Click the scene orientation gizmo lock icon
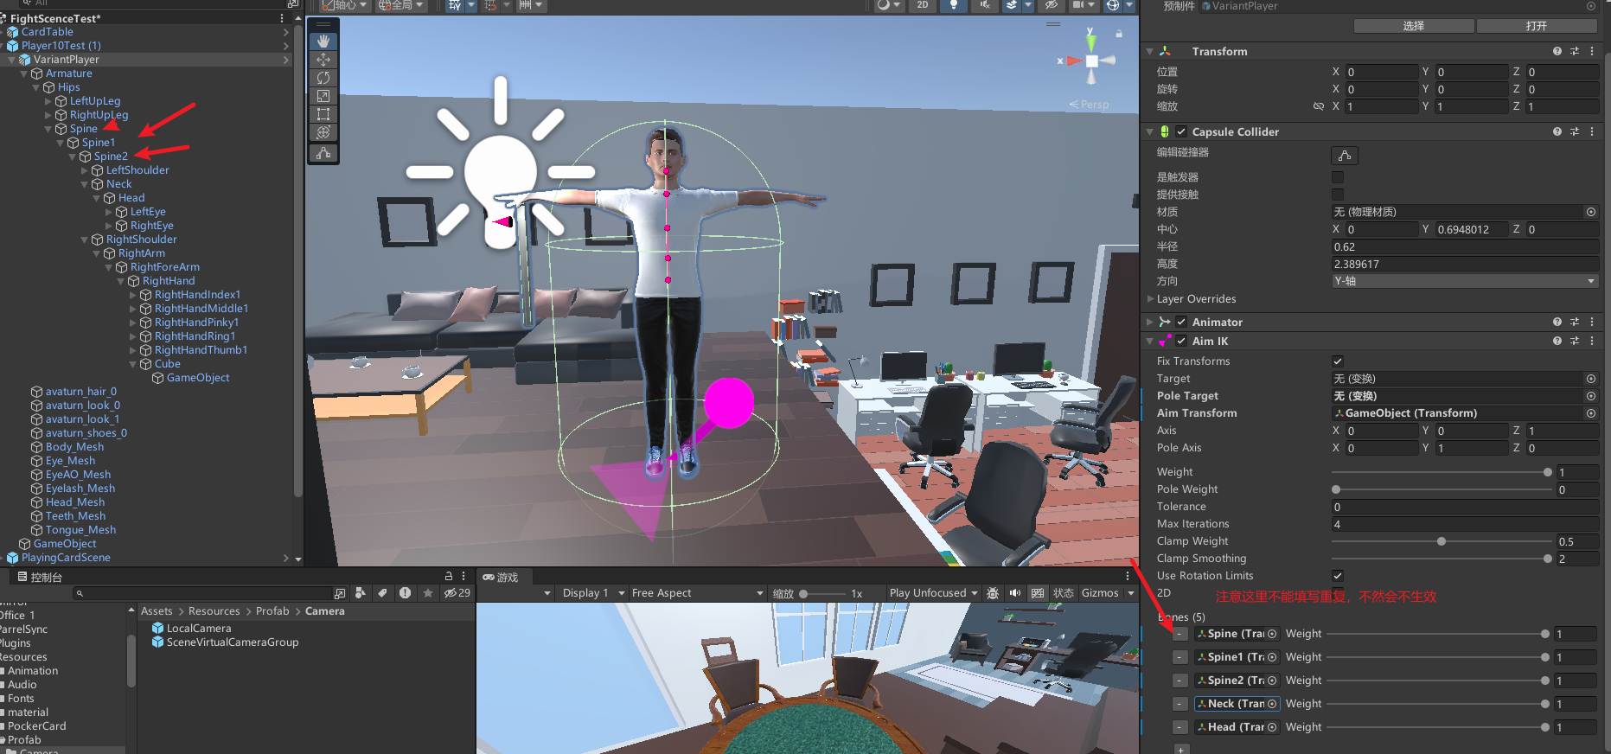The image size is (1611, 754). [1118, 34]
